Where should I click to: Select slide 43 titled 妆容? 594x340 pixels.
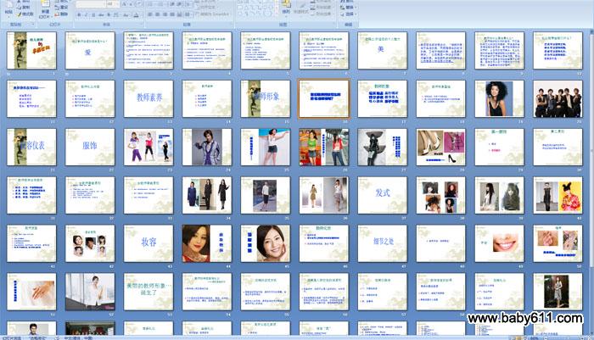coord(148,243)
